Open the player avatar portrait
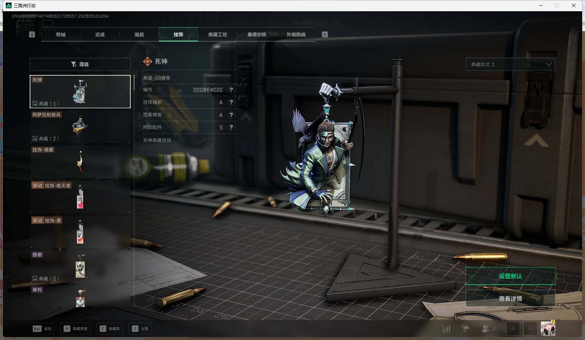 (x=548, y=328)
